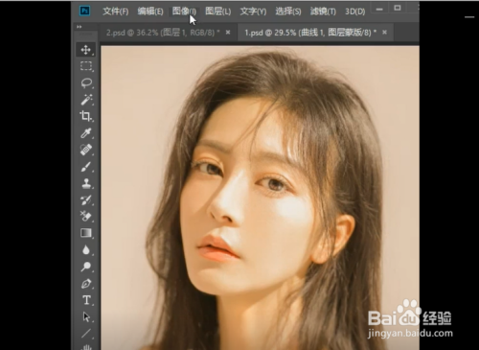The height and width of the screenshot is (350, 479).
Task: Select the Magic Wand tool
Action: click(x=86, y=100)
